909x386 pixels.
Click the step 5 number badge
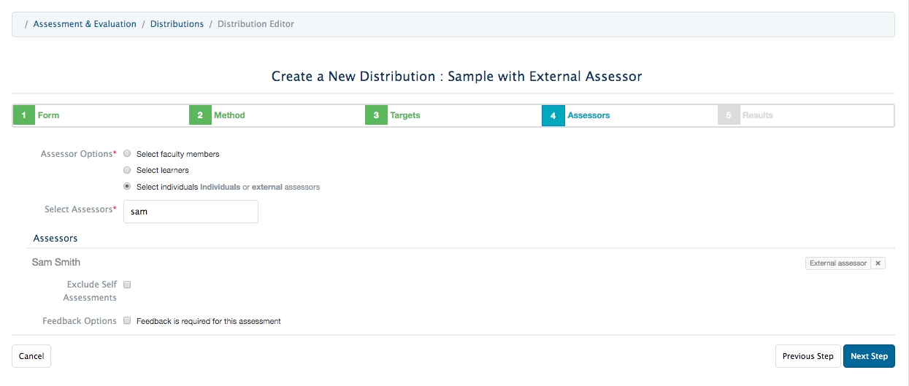729,115
